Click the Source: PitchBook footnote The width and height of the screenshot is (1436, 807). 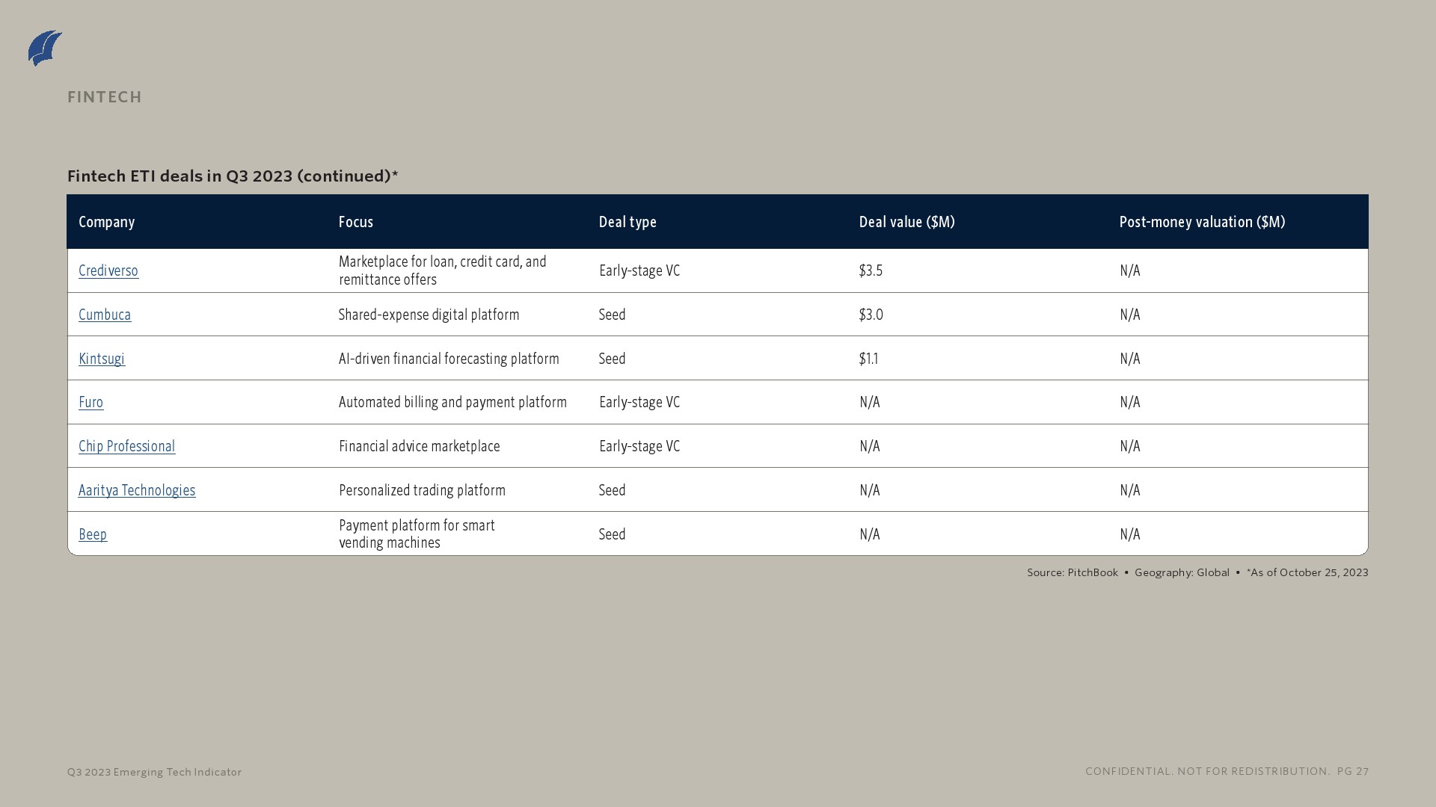(1073, 572)
